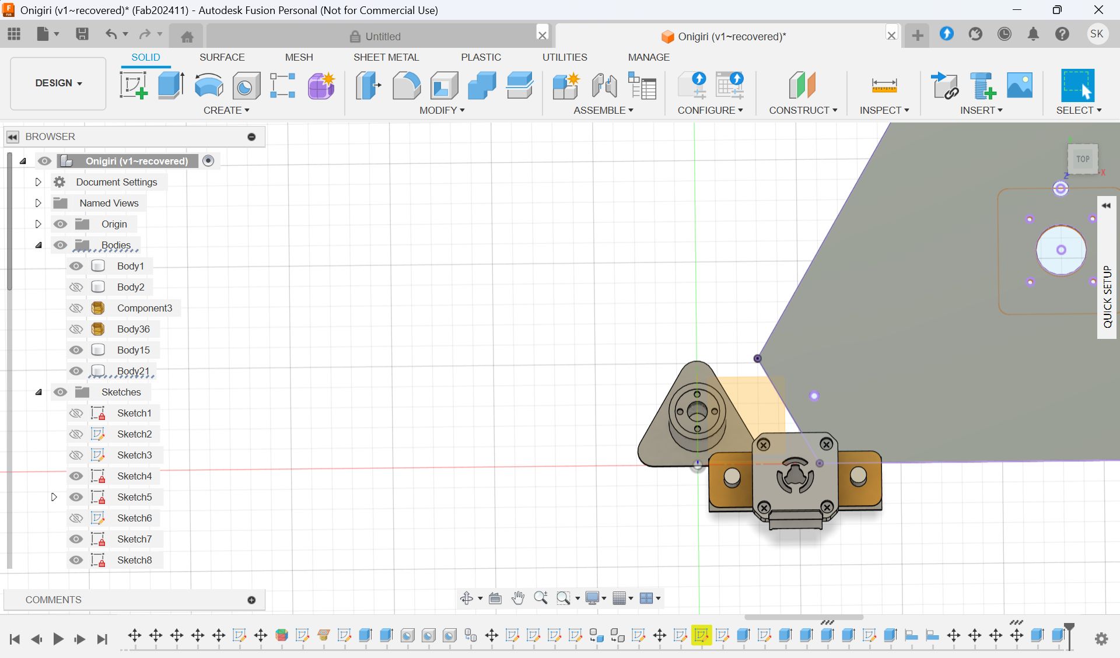The image size is (1120, 658).
Task: Click the TOP face of ViewCube
Action: click(x=1083, y=159)
